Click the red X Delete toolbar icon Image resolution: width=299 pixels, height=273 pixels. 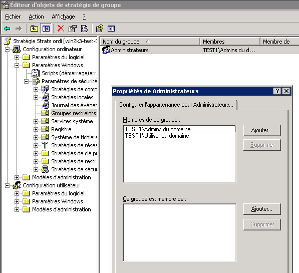coord(61,29)
